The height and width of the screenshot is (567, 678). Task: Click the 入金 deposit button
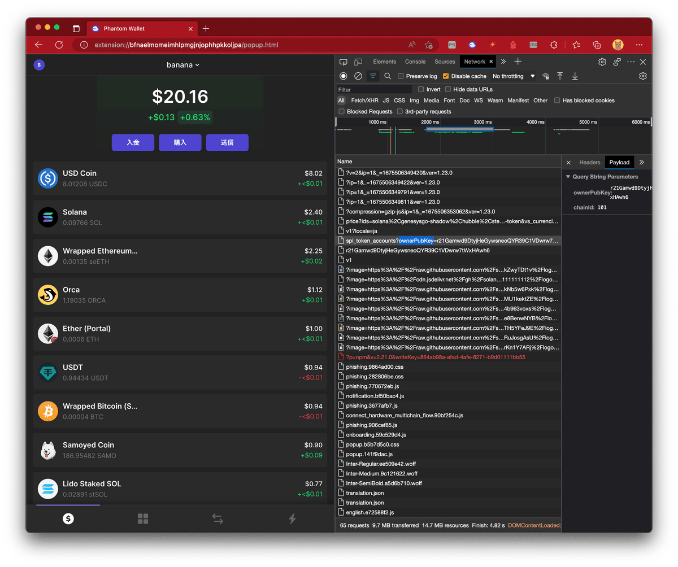[133, 143]
